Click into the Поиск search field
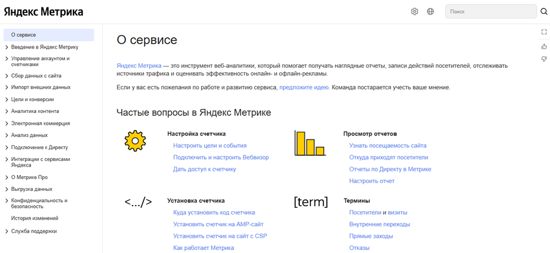550x253 pixels. pyautogui.click(x=491, y=12)
